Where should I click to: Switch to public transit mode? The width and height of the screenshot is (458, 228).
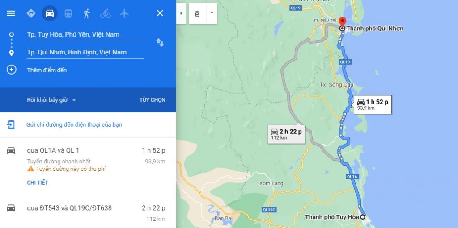pyautogui.click(x=68, y=13)
